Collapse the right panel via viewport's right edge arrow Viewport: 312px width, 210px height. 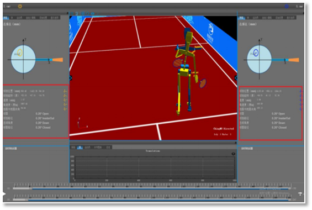tap(236, 78)
